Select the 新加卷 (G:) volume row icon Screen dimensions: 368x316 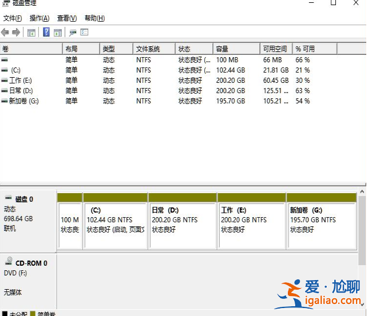coord(5,101)
